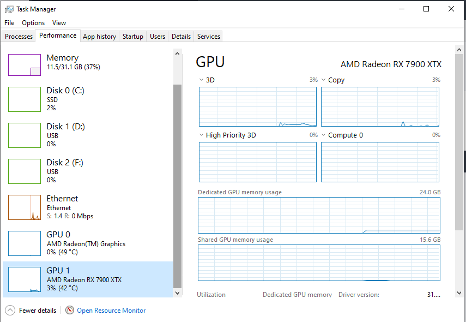Screen dimensions: 466x322
Task: Switch to the Startup tab
Action: 133,37
